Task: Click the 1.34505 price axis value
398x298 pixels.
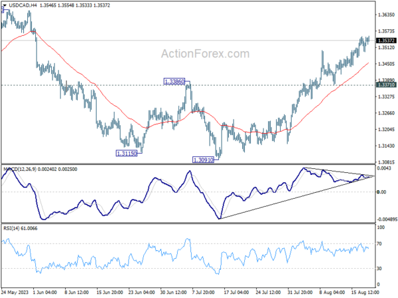Action: [386, 64]
